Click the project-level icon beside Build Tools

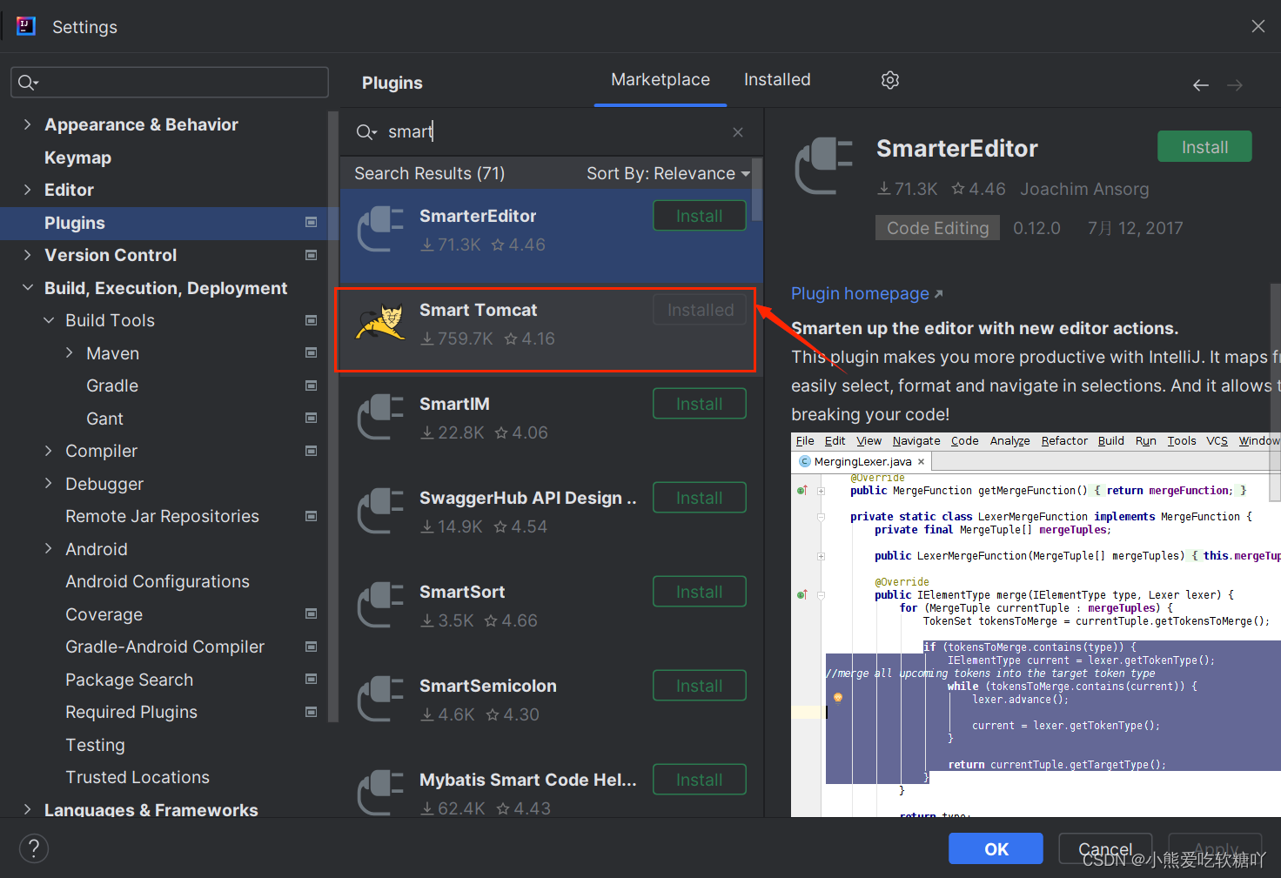[x=311, y=320]
